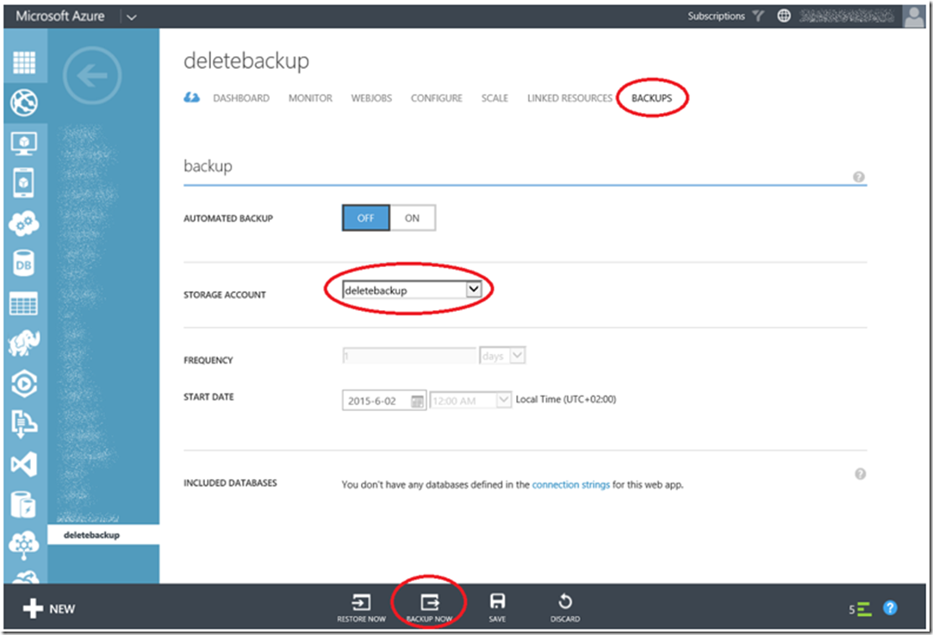Open the Configure tab
933x635 pixels.
[x=436, y=98]
